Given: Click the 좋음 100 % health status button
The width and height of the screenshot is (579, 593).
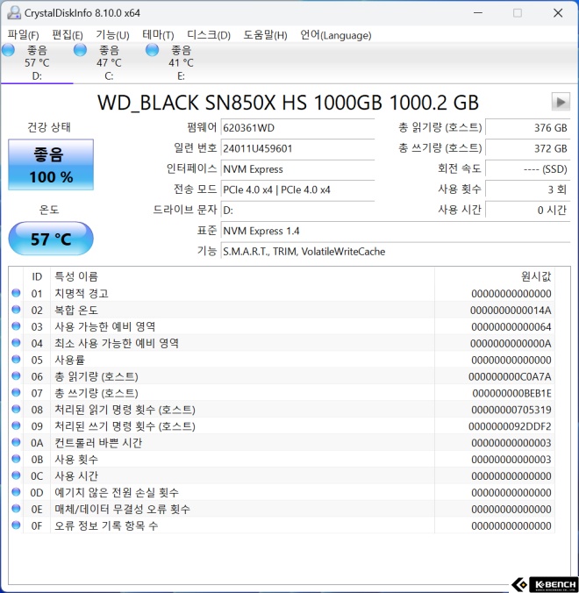Looking at the screenshot, I should (x=51, y=165).
